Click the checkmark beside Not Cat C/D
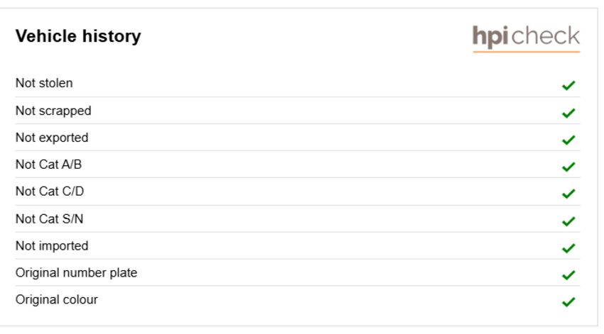 [568, 194]
